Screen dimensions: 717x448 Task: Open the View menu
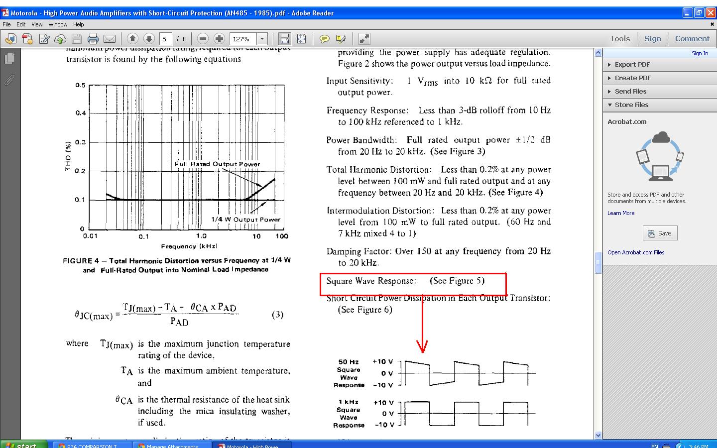tap(37, 24)
